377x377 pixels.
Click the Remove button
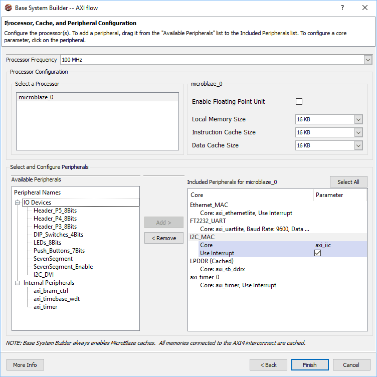(163, 238)
